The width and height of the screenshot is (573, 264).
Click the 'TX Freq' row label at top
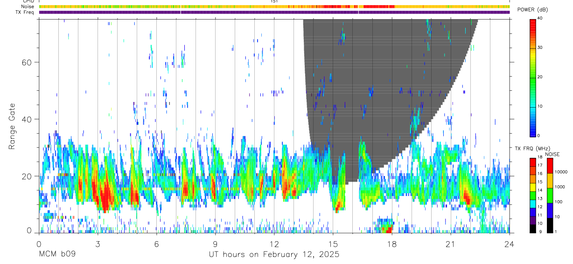pyautogui.click(x=25, y=12)
